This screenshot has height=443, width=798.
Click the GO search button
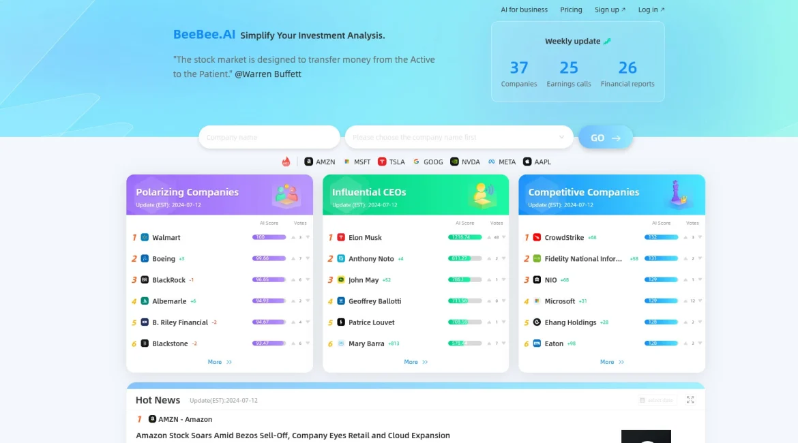click(x=606, y=137)
